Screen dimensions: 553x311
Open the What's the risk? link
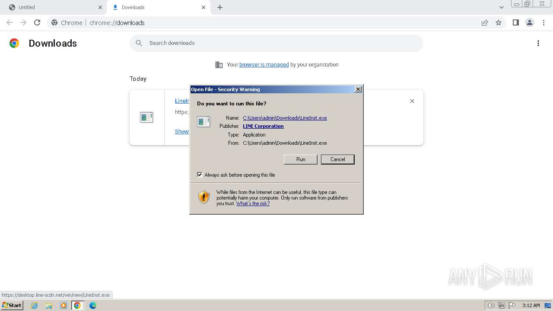click(x=253, y=203)
